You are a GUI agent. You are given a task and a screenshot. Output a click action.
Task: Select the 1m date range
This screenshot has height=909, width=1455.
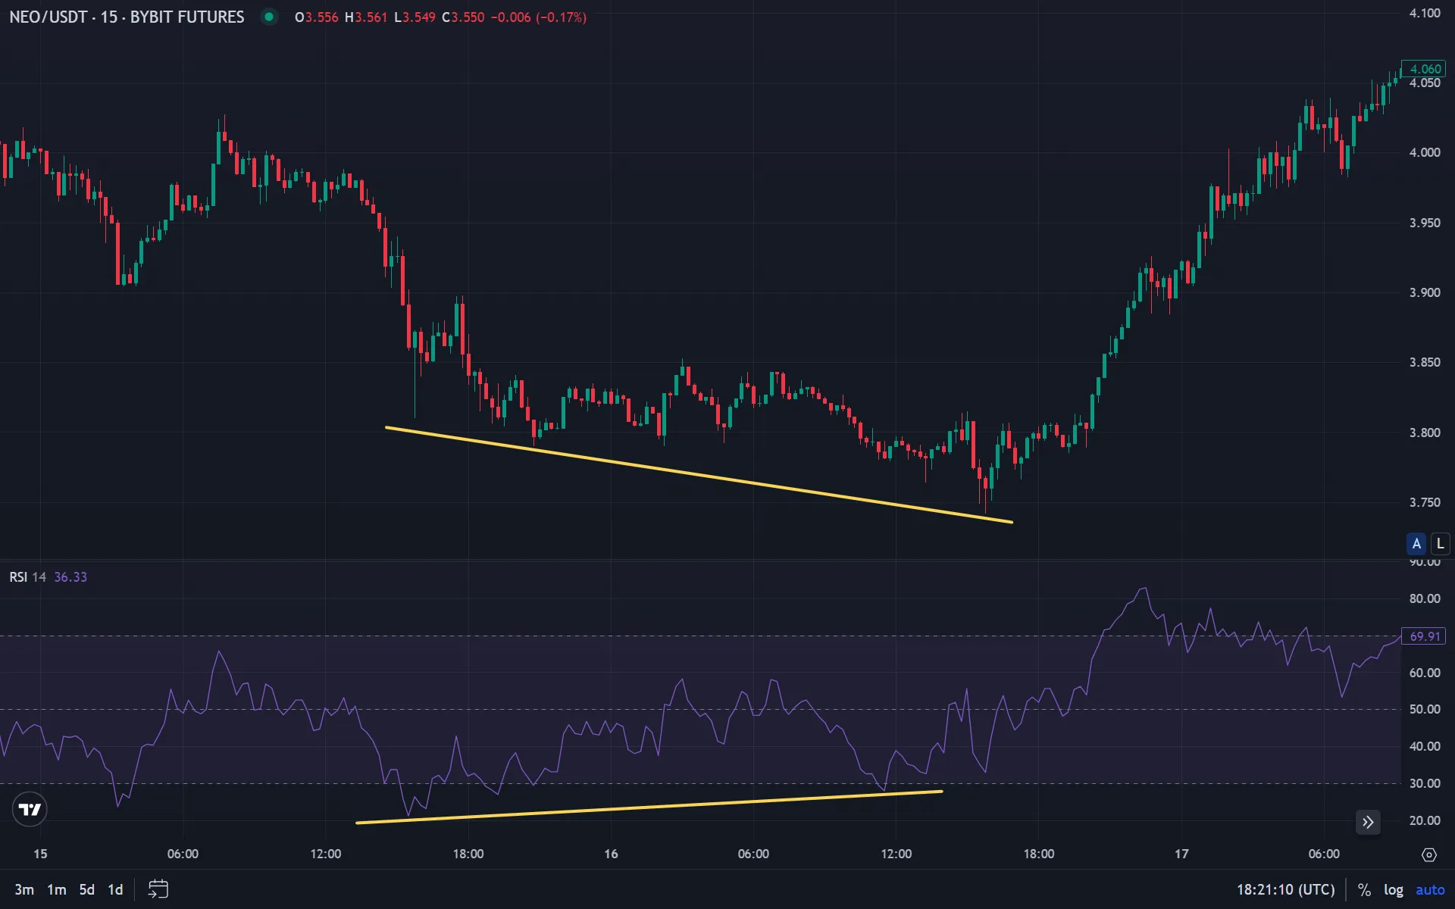pos(57,889)
